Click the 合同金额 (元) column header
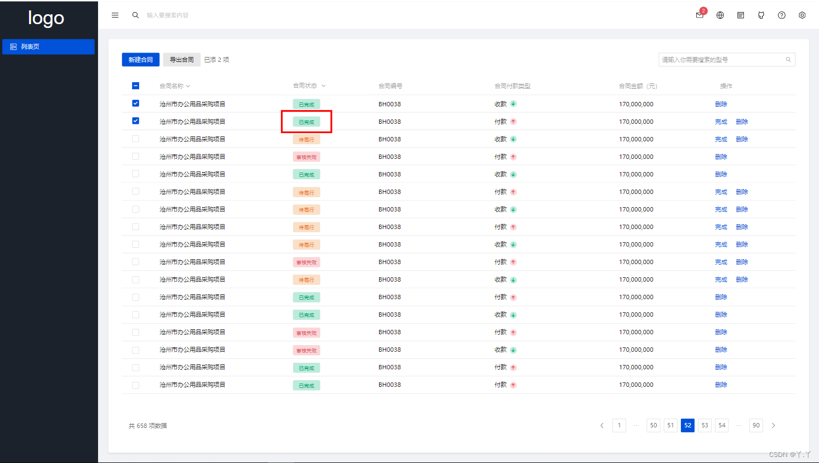Screen dimensions: 819x463 638,86
